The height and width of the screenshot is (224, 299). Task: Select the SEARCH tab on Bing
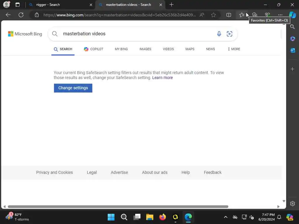point(63,49)
